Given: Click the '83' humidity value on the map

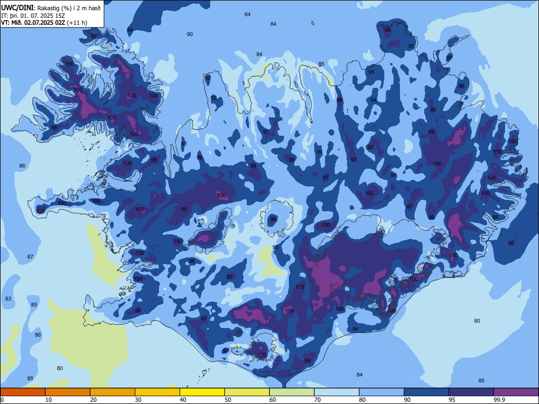Looking at the screenshot, I should point(8,299).
